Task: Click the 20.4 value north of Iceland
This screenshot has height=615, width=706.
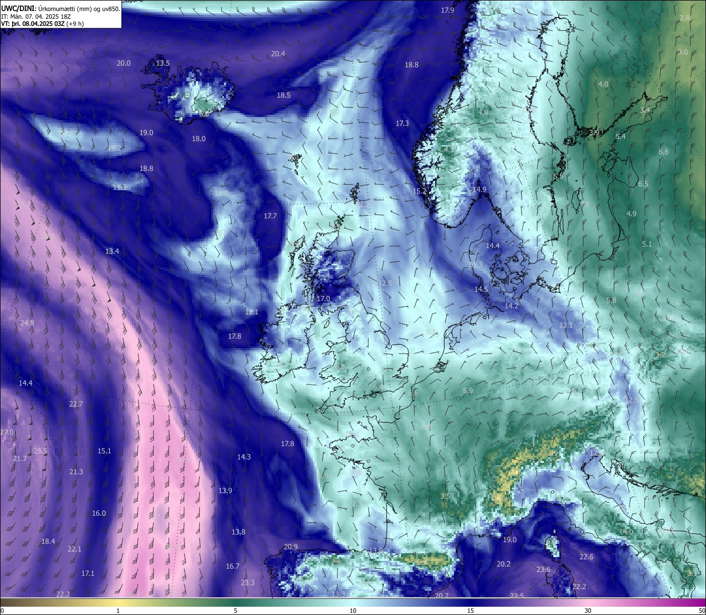Action: click(x=278, y=54)
